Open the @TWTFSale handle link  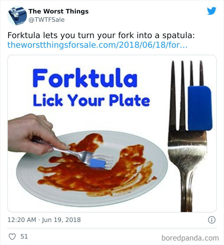coord(46,20)
